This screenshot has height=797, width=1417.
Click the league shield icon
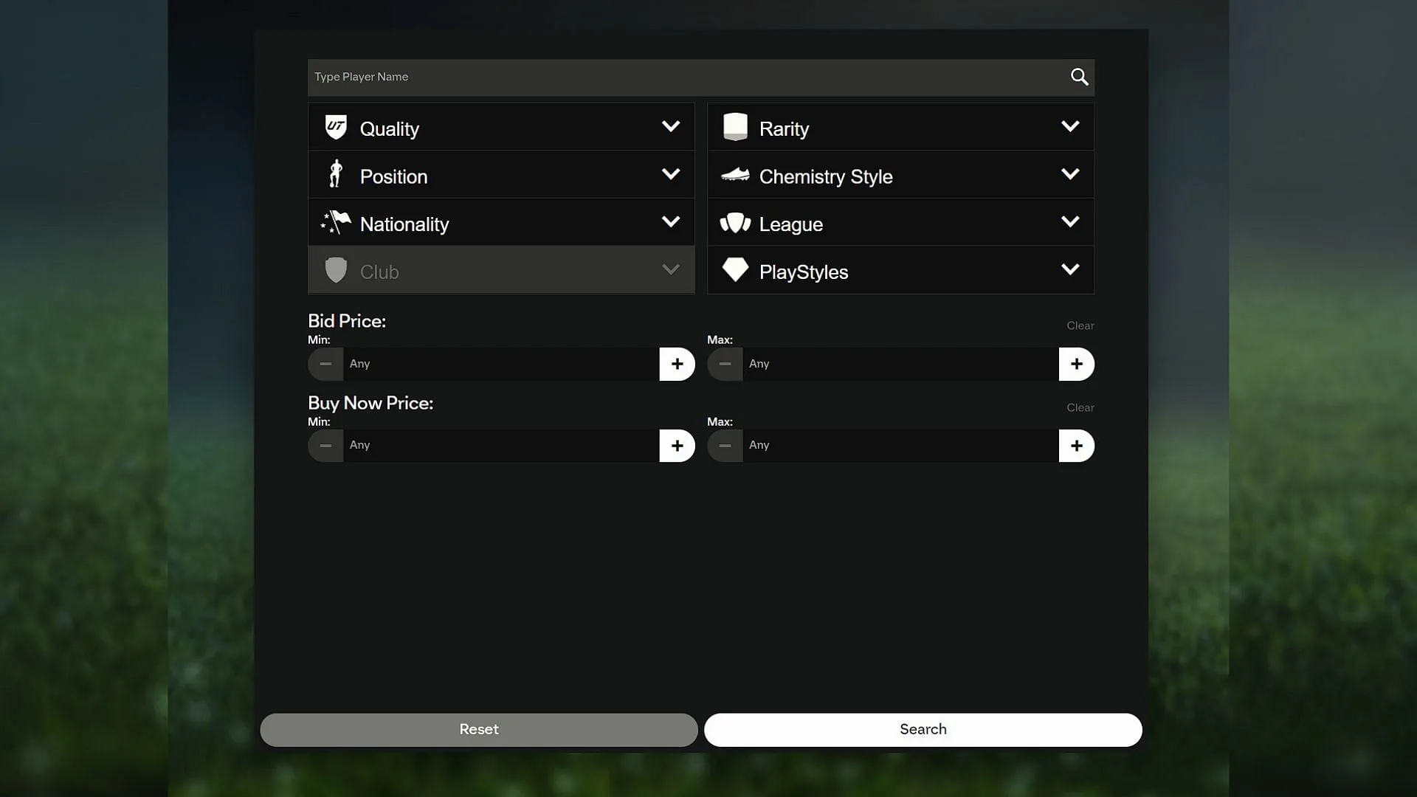coord(734,222)
